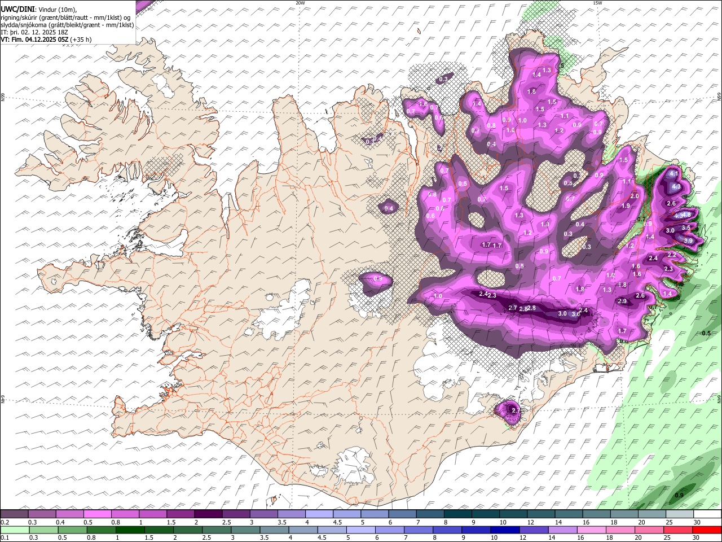Click the bright red bottom-row swatch starting at 30
The height and width of the screenshot is (542, 722).
[707, 530]
